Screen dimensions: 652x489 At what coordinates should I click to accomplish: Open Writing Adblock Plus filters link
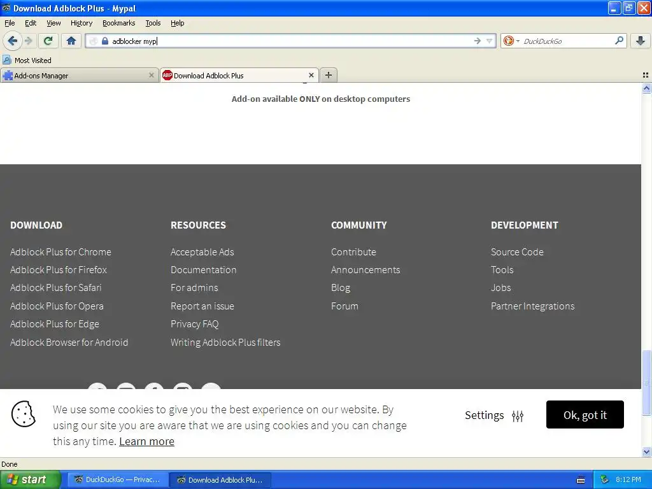pos(225,342)
